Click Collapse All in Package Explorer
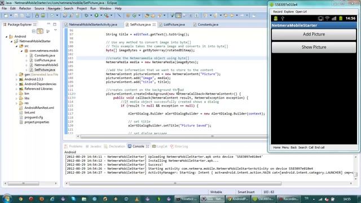Viewport: 361px width, 203px height. coord(34,31)
